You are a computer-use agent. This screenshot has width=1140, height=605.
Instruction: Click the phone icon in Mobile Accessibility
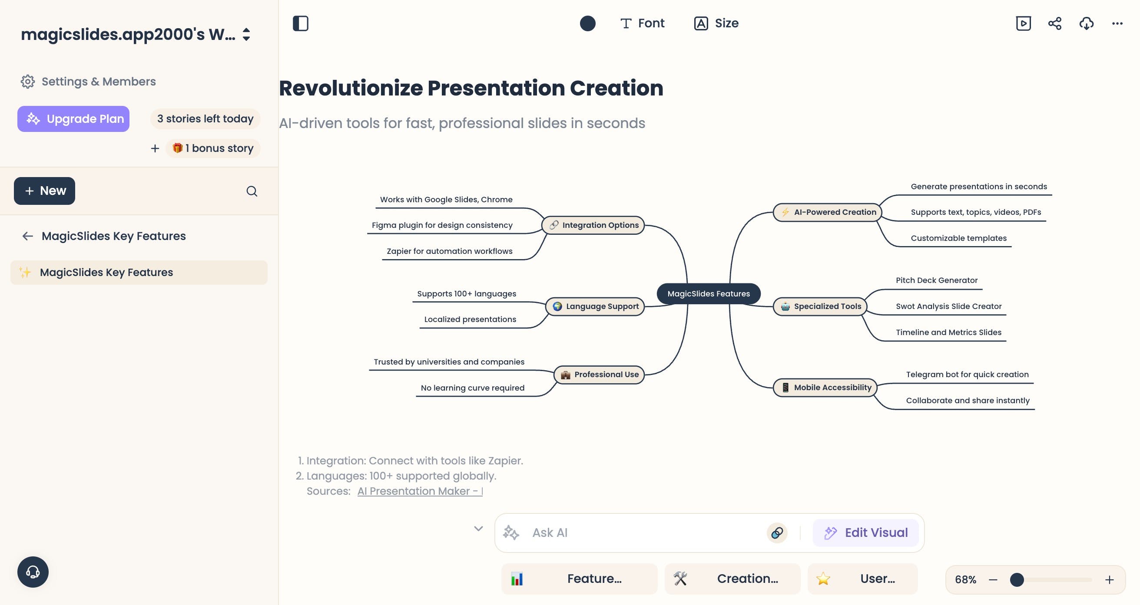[x=785, y=388]
